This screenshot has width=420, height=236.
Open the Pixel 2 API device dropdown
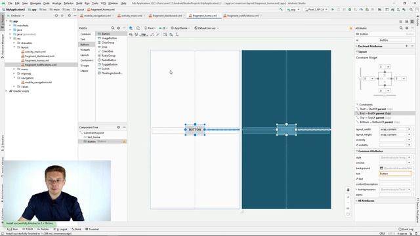point(316,9)
